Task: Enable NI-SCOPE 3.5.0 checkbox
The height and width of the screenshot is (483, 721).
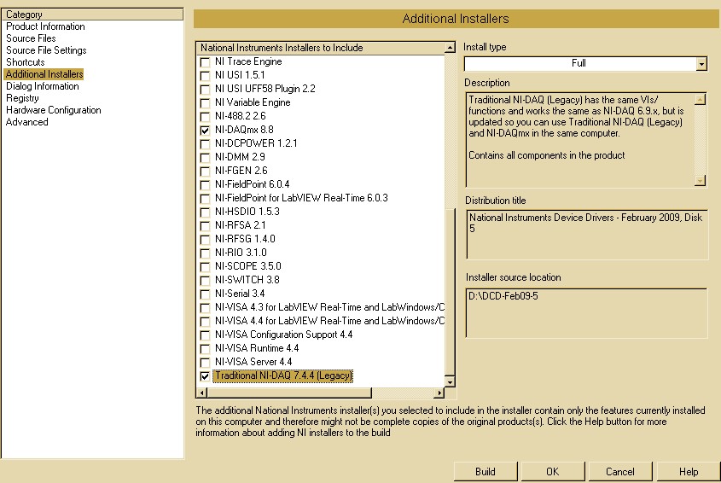Action: click(205, 267)
